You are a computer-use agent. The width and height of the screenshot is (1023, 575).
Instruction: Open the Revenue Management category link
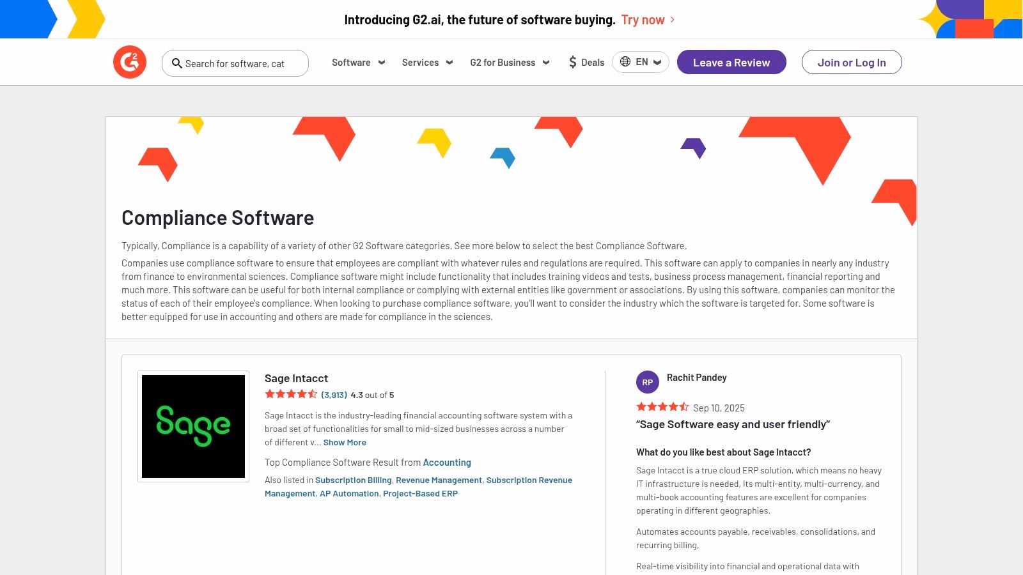tap(439, 480)
